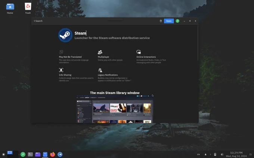Click the Online Interactions label
The width and height of the screenshot is (254, 158).
tap(146, 57)
